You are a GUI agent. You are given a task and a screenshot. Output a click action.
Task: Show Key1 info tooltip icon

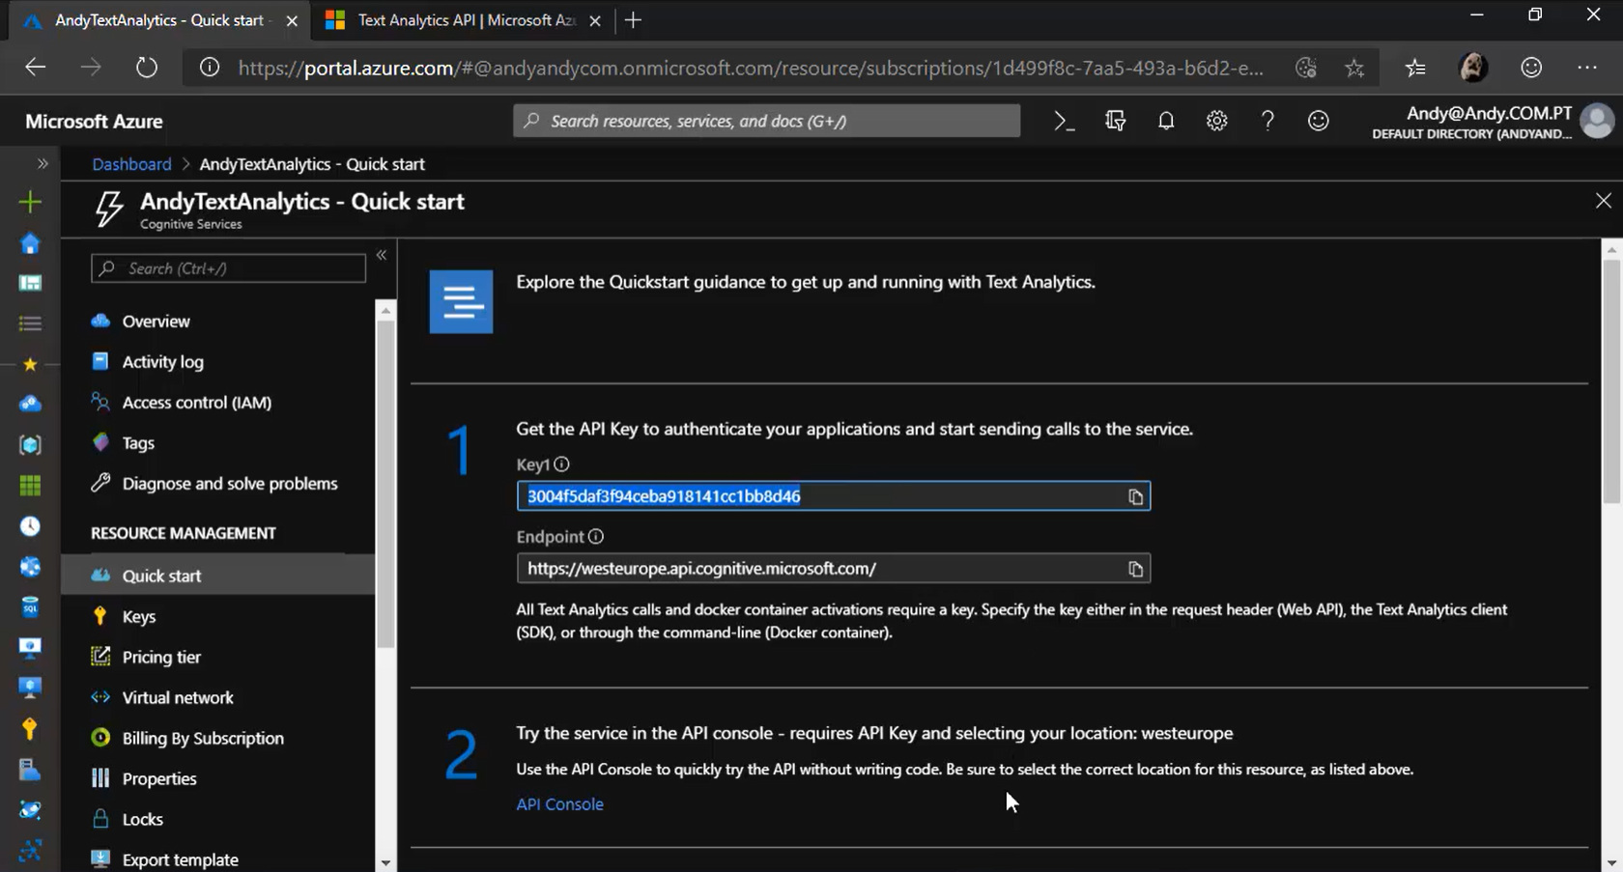pos(561,464)
